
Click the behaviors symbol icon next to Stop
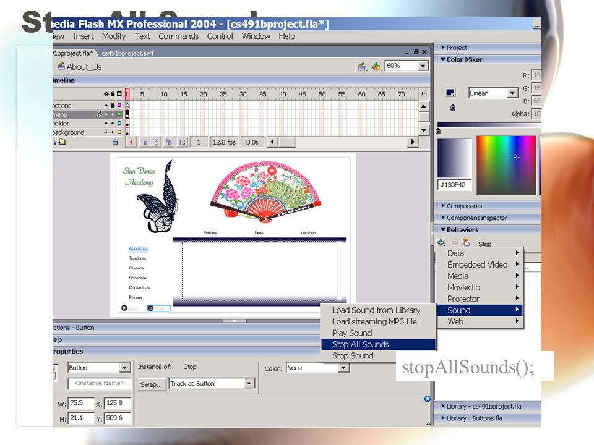tap(466, 242)
